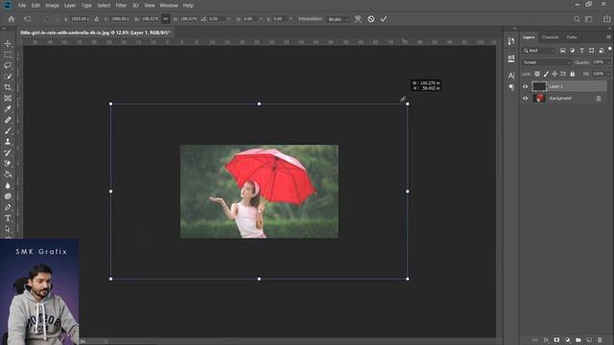Select the Quick Selection tool
This screenshot has width=614, height=345.
click(x=8, y=77)
